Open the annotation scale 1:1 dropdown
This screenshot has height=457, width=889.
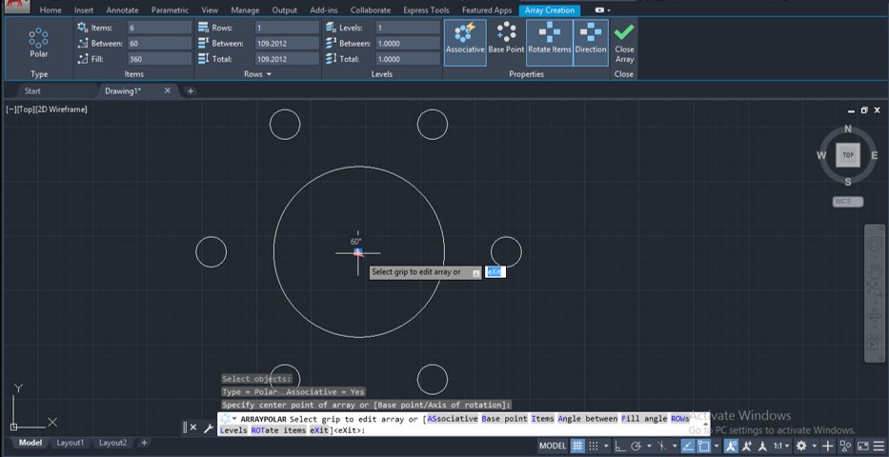(782, 447)
